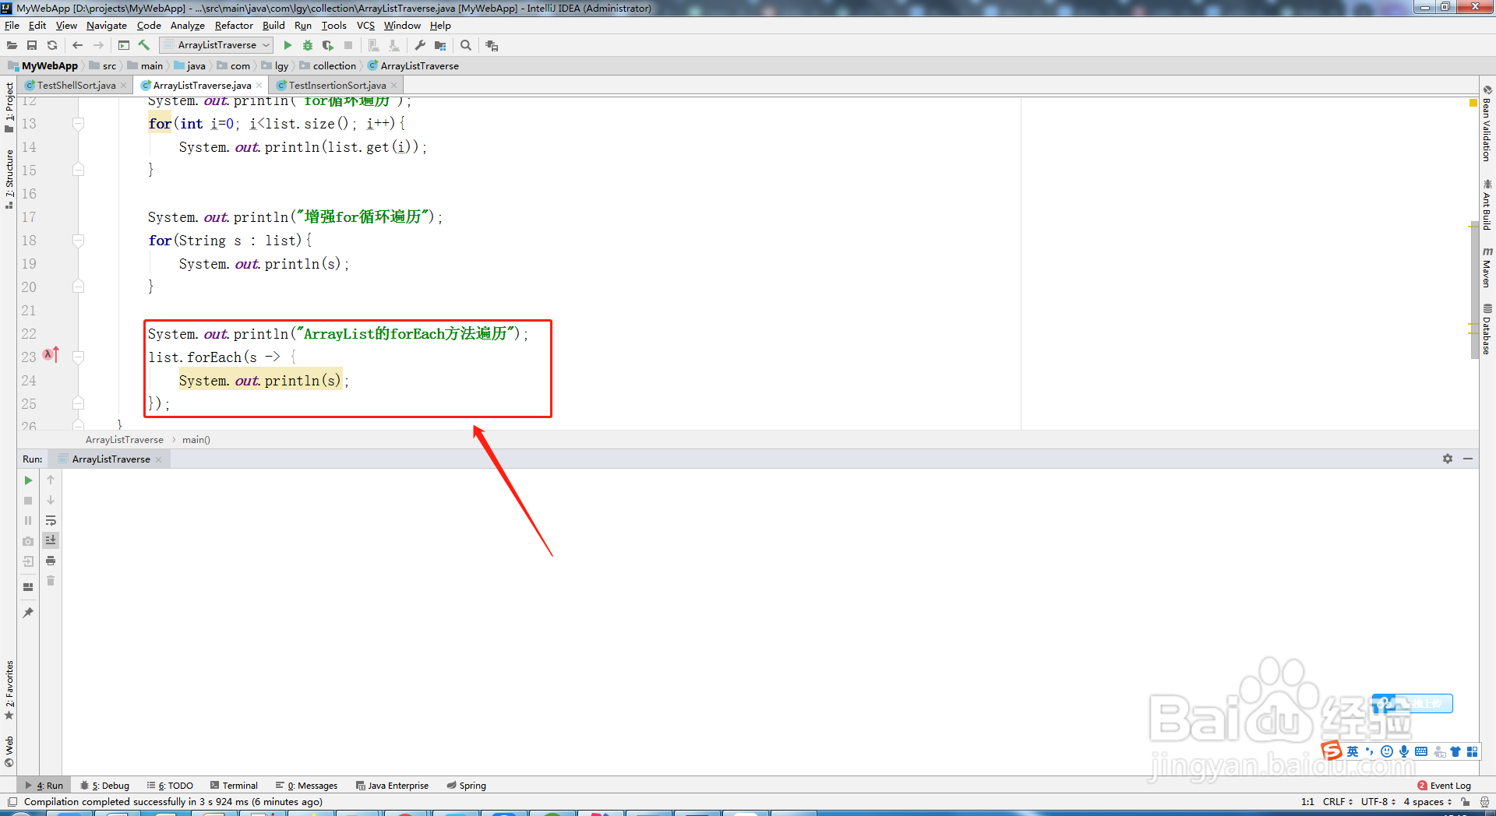The image size is (1496, 816).
Task: Open the Messages tool window
Action: pos(306,786)
